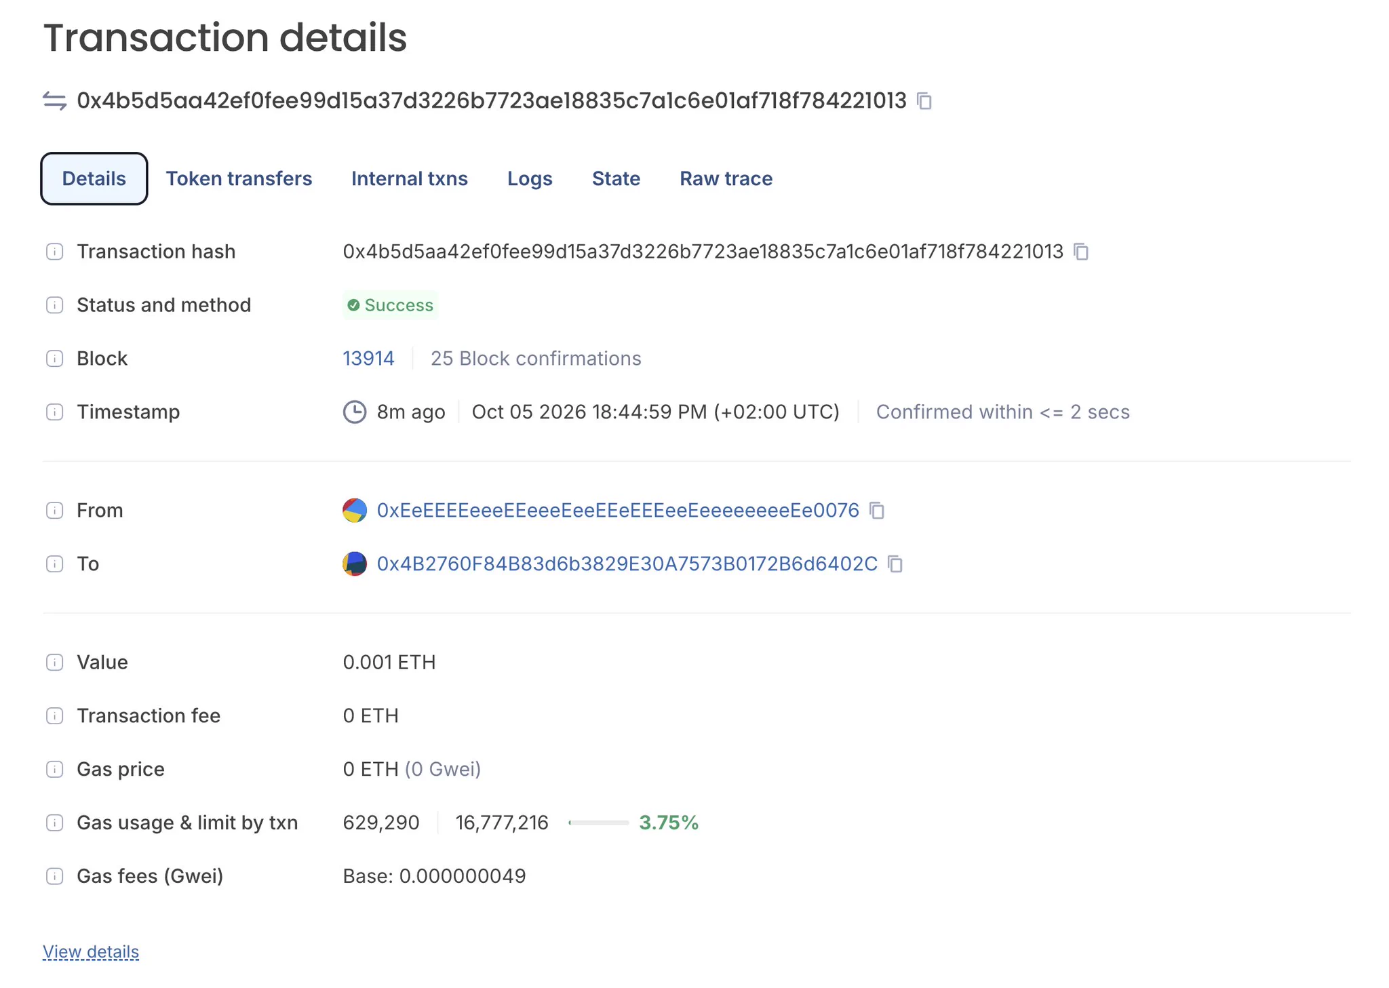Show info icon beside To

[x=55, y=564]
